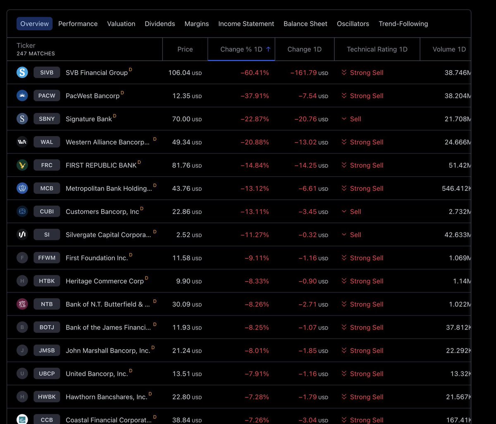496x424 pixels.
Task: Click the WAL ticker badge
Action: pyautogui.click(x=47, y=142)
